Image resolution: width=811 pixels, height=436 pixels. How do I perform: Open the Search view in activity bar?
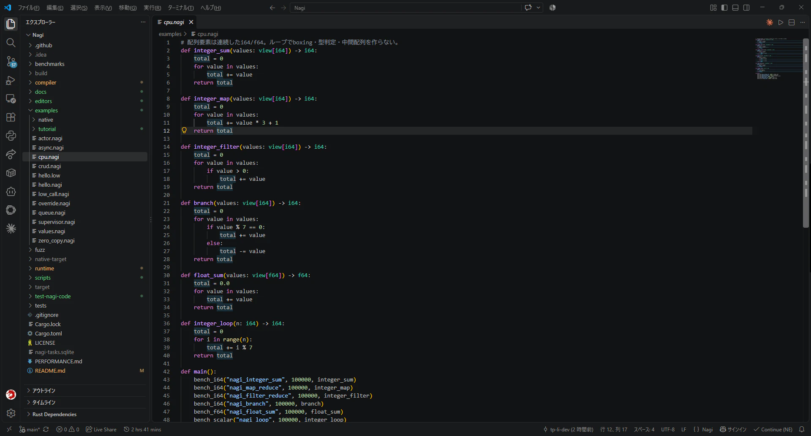11,43
